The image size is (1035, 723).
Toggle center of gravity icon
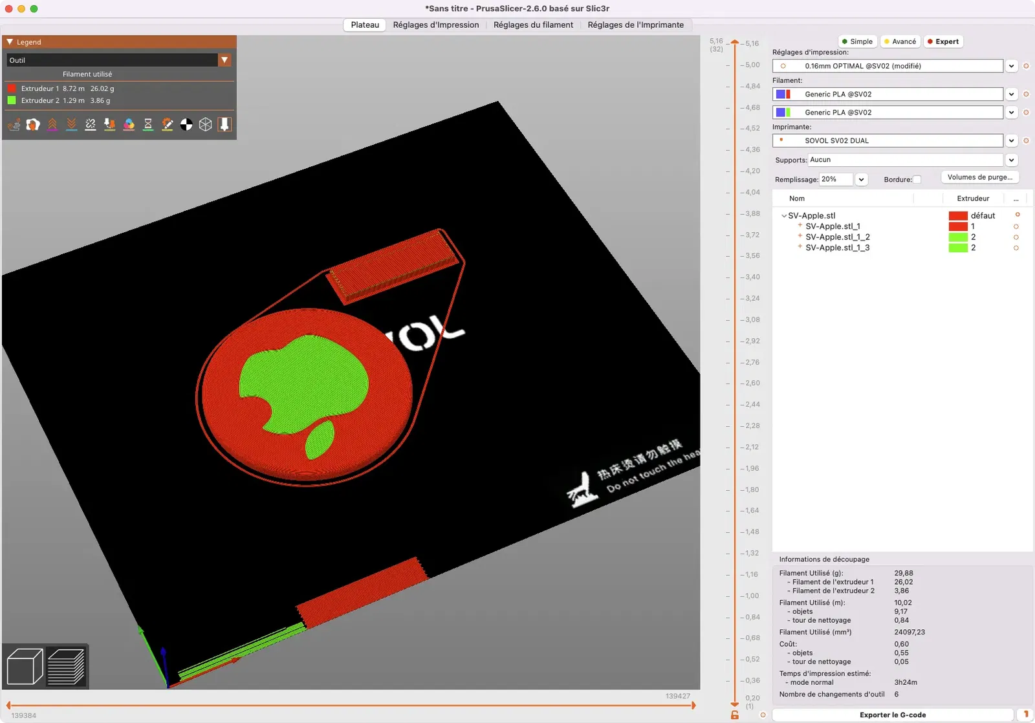click(x=186, y=124)
